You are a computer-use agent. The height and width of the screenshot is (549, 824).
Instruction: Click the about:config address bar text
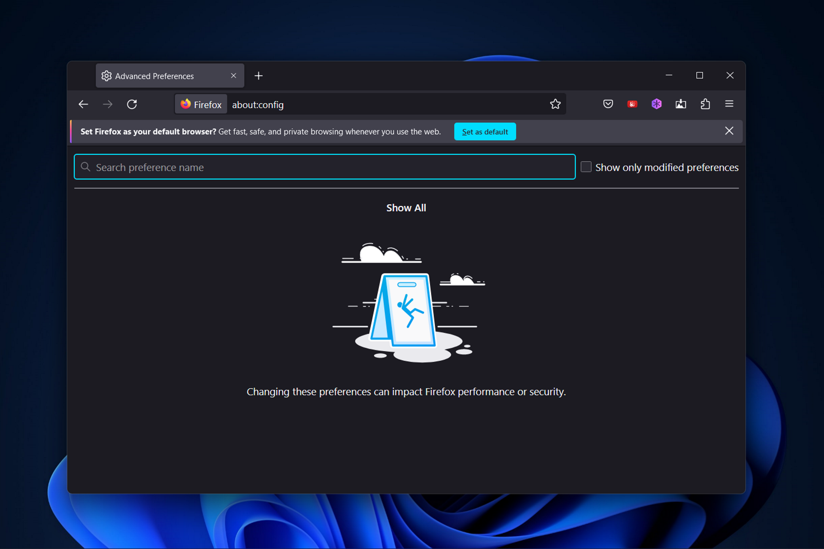pyautogui.click(x=258, y=105)
